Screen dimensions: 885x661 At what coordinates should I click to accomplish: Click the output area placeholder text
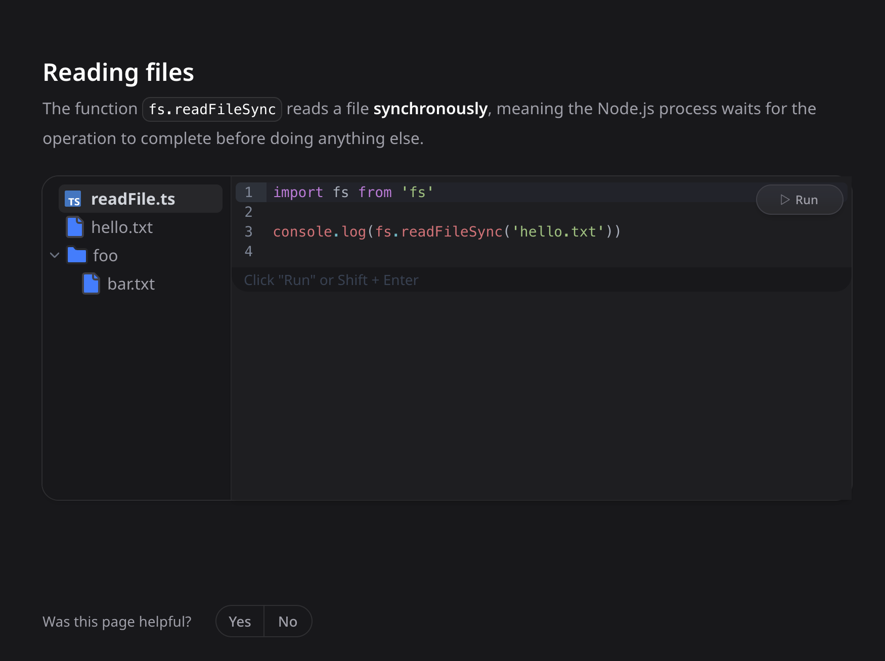tap(331, 280)
